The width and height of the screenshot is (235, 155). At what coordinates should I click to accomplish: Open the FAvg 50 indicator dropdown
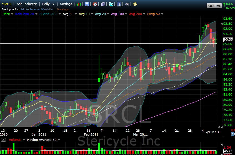tap(162, 14)
